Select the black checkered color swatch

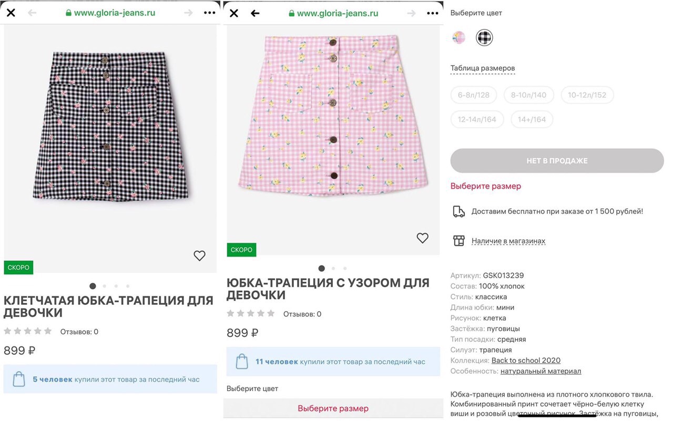[x=484, y=37]
